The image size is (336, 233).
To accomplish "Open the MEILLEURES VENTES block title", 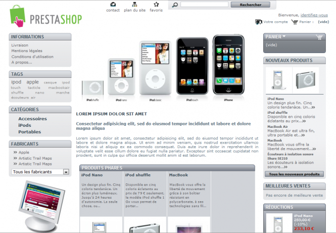I will click(x=288, y=186).
